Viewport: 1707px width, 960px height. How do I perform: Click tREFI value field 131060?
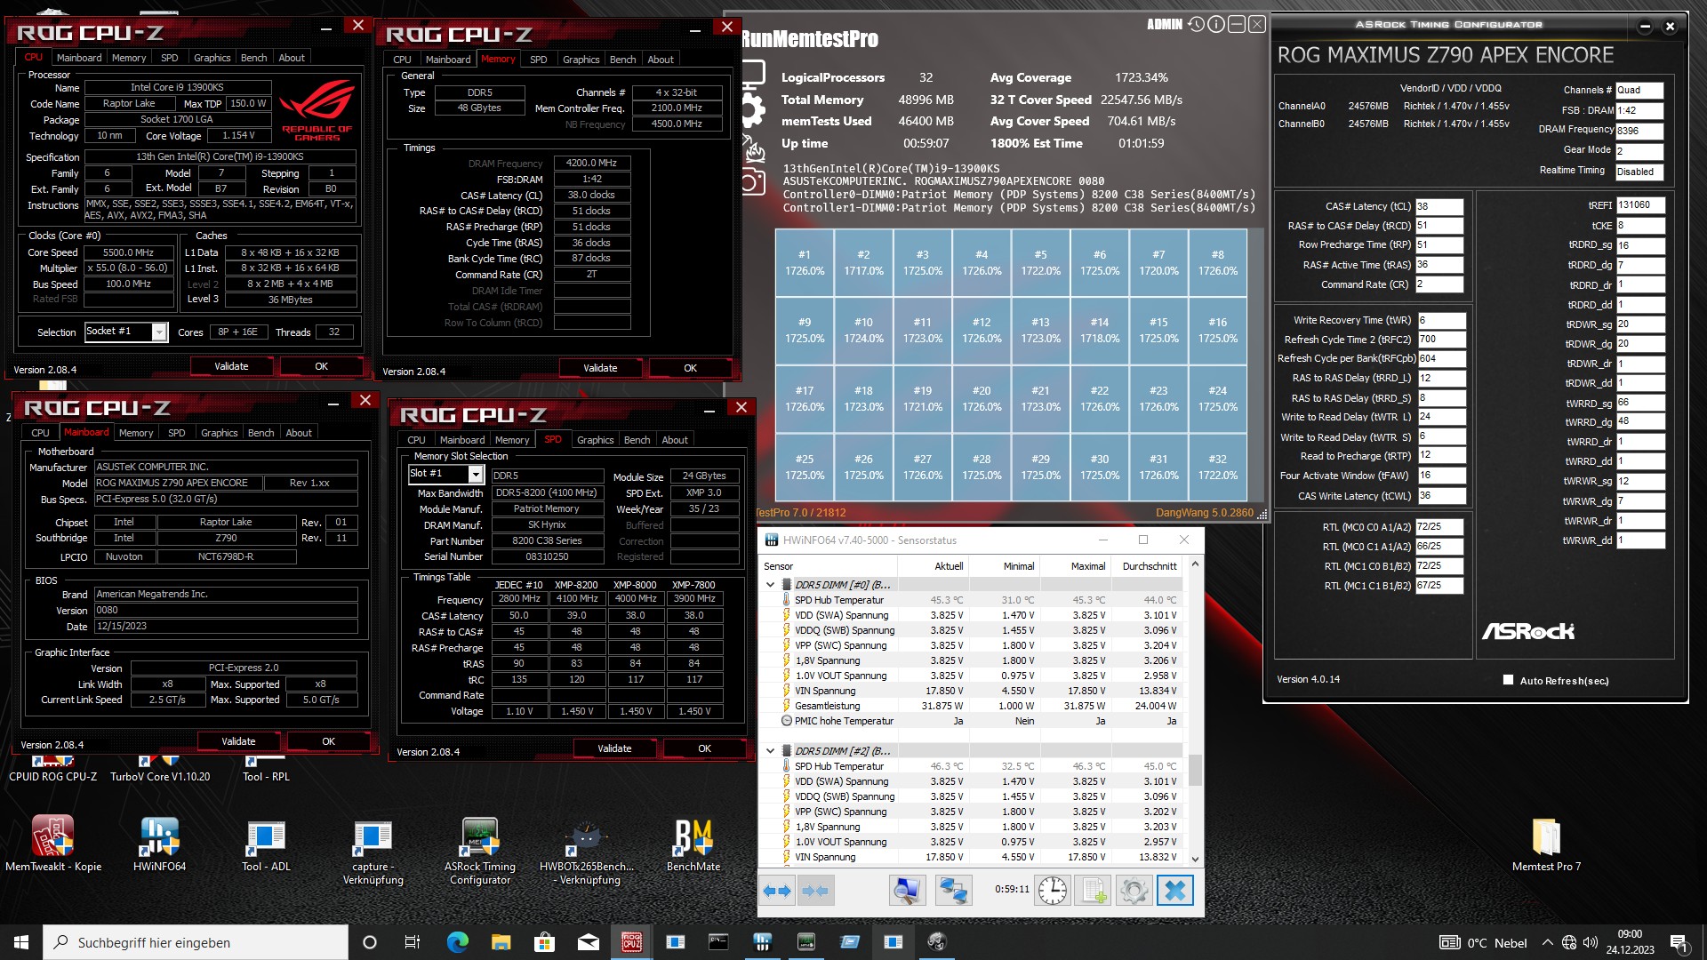(x=1640, y=205)
